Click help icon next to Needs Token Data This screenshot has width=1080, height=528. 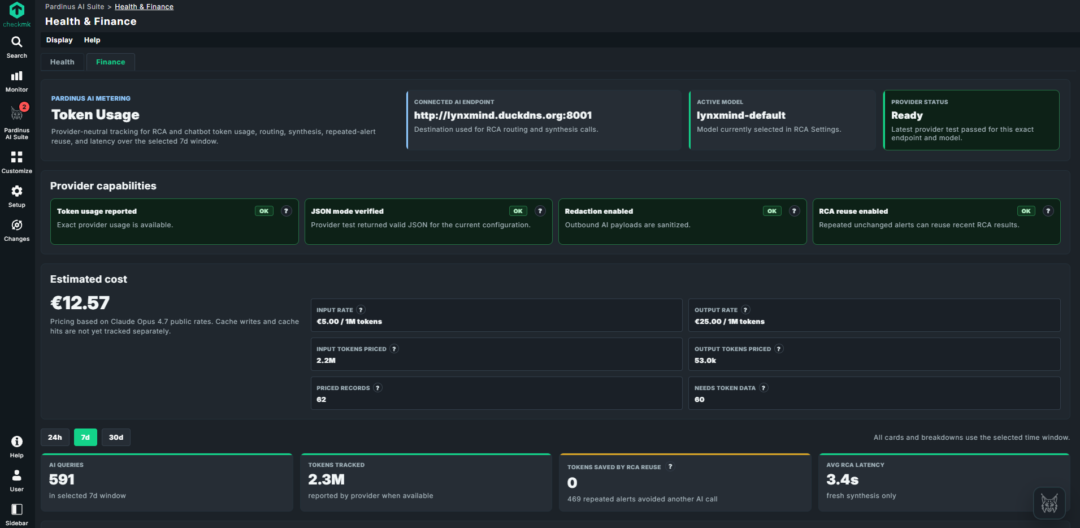[x=764, y=388]
